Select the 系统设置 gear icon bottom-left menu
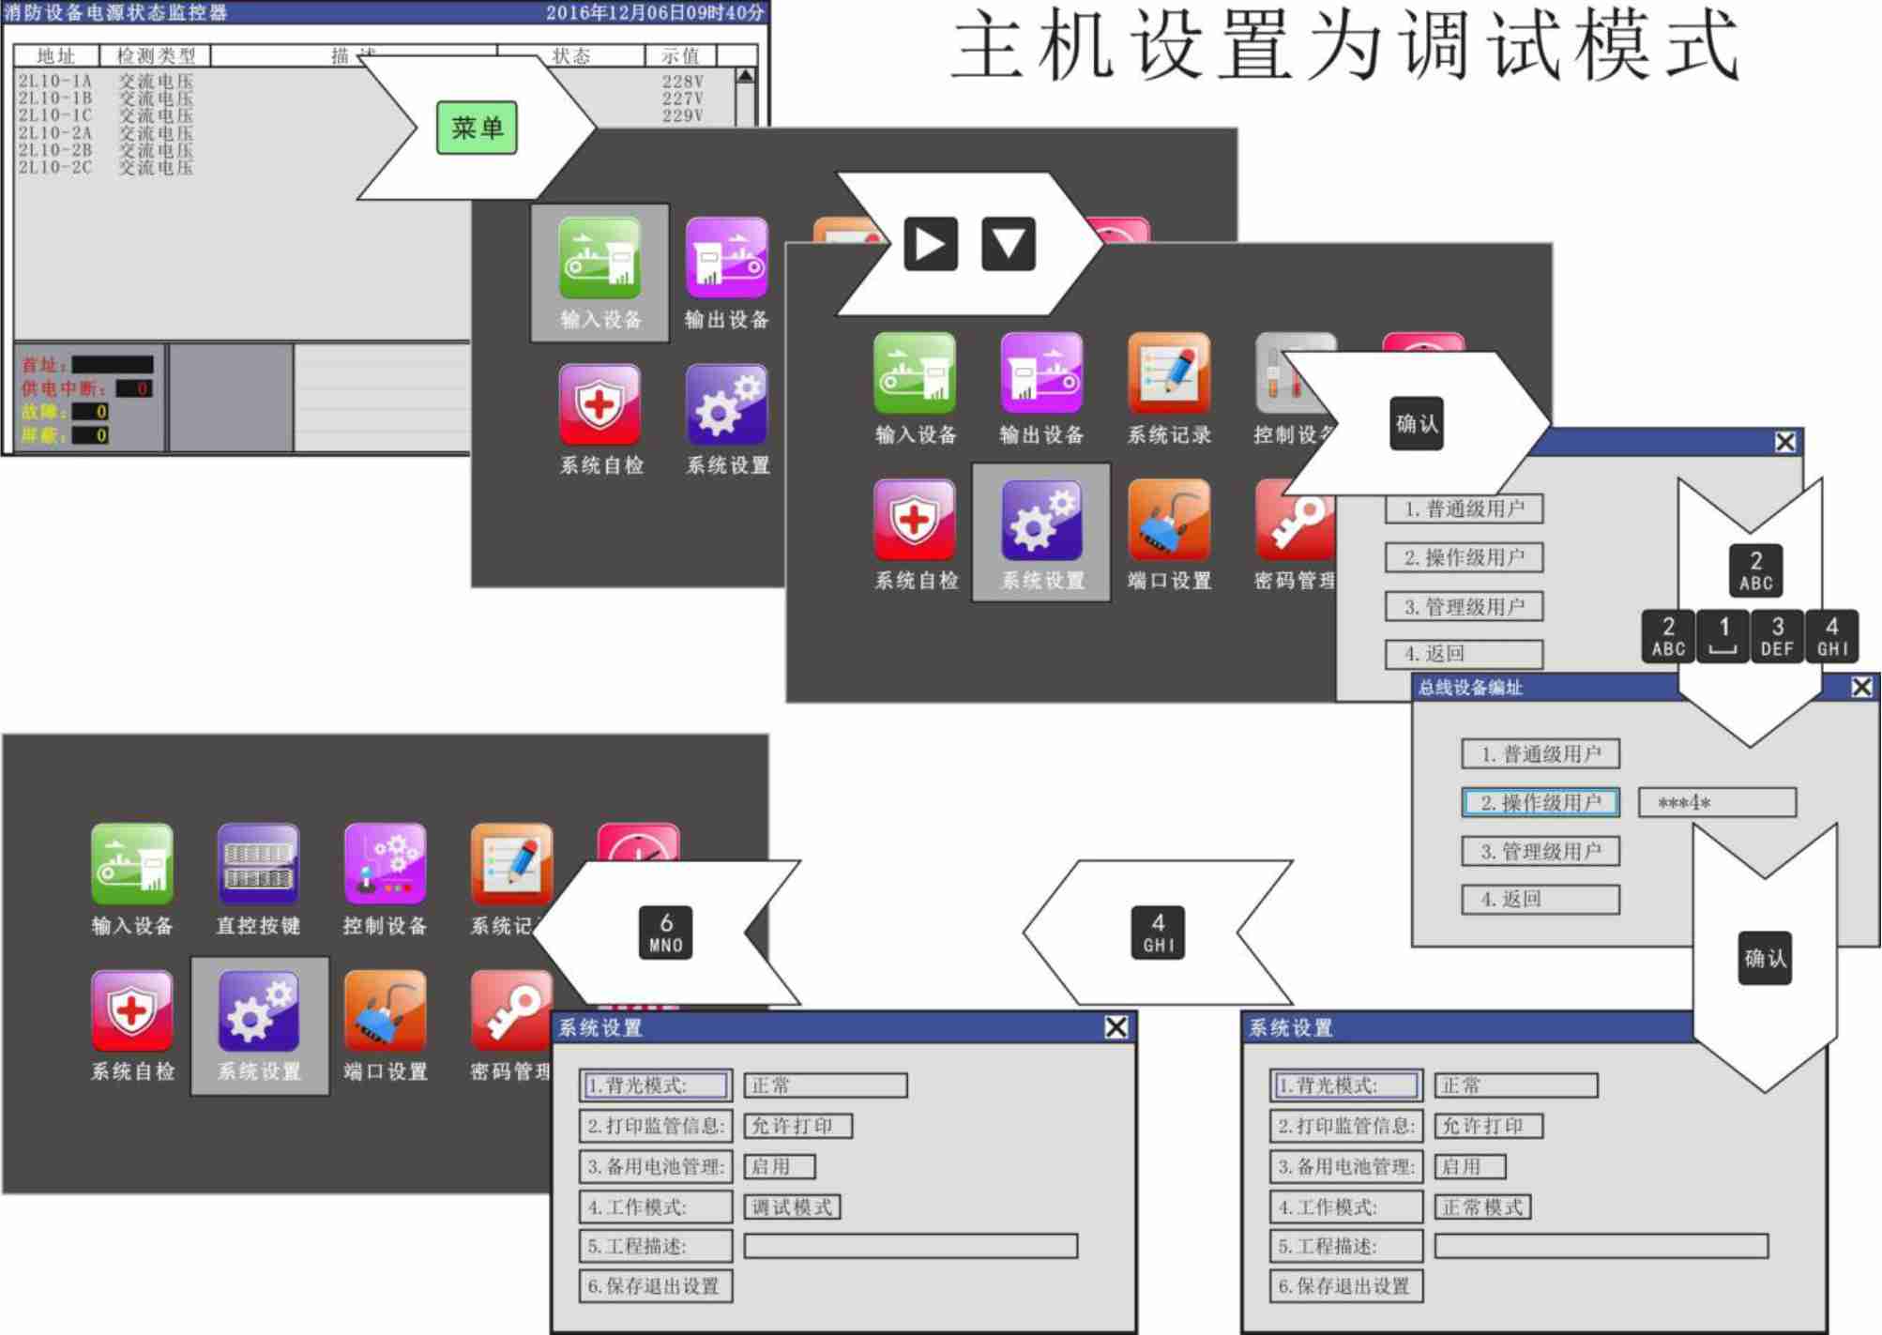1882x1335 pixels. 259,1011
